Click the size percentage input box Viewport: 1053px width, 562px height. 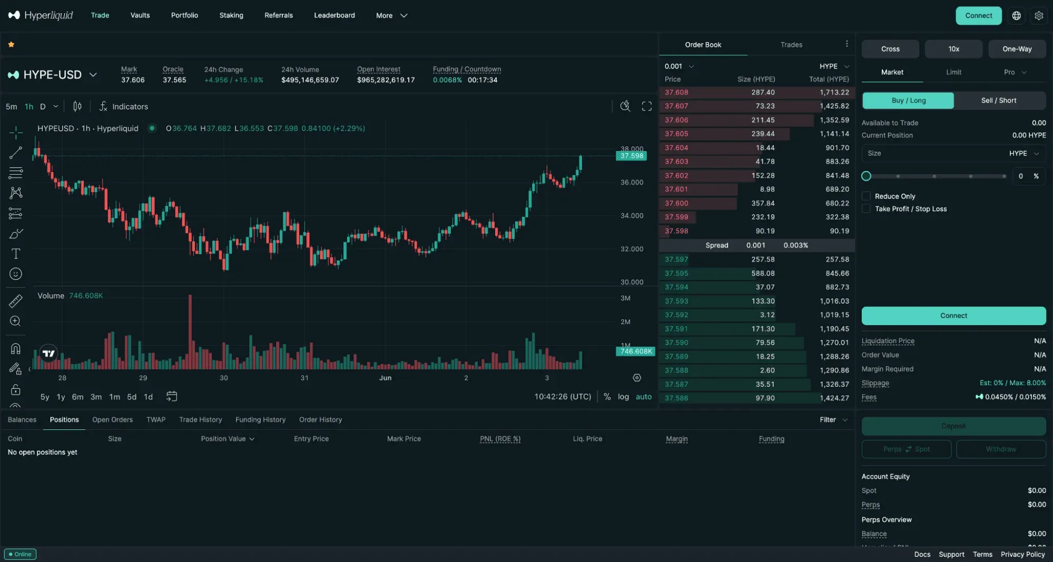click(x=1029, y=176)
